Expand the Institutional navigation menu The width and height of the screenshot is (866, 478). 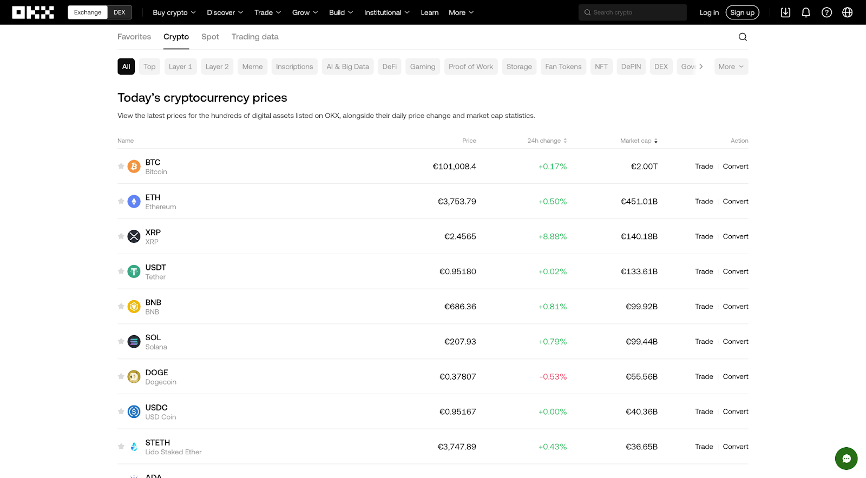pos(386,12)
